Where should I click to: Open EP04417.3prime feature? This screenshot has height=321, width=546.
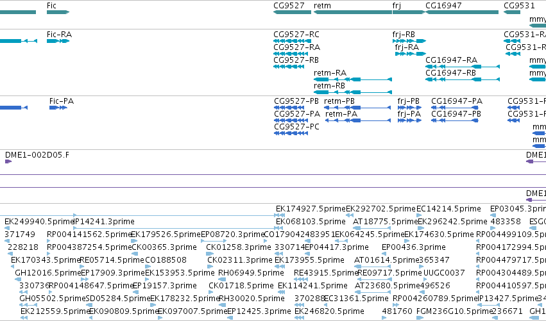click(337, 247)
